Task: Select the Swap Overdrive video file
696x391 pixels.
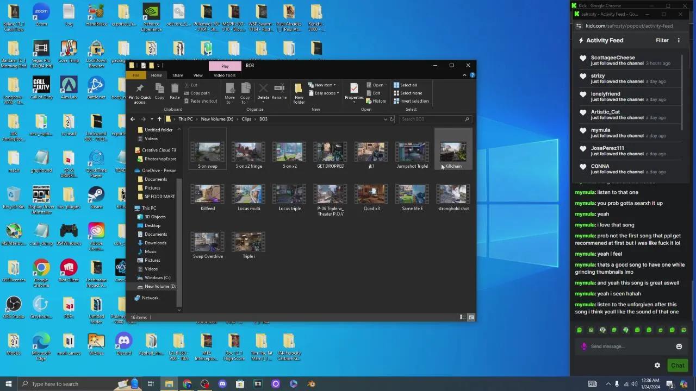Action: coord(208,245)
